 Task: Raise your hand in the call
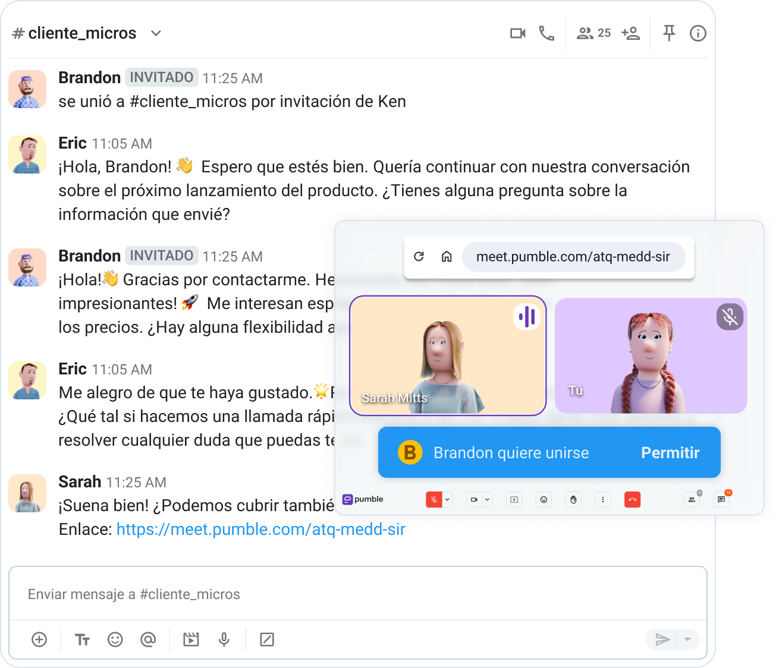coord(573,500)
